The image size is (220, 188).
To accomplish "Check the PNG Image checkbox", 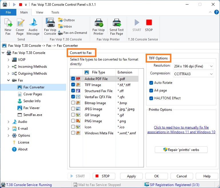I will 73,121.
